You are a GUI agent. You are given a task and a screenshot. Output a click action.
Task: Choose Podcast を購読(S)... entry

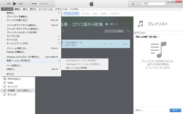(31, 52)
